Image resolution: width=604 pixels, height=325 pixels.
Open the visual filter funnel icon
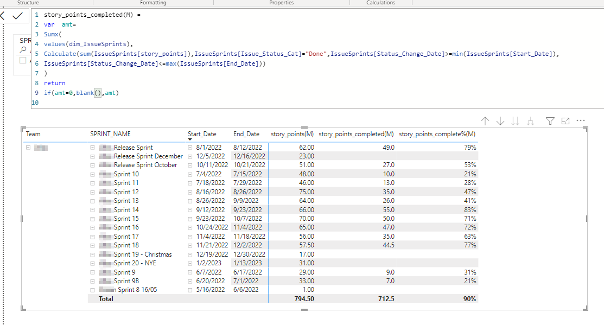coord(550,122)
